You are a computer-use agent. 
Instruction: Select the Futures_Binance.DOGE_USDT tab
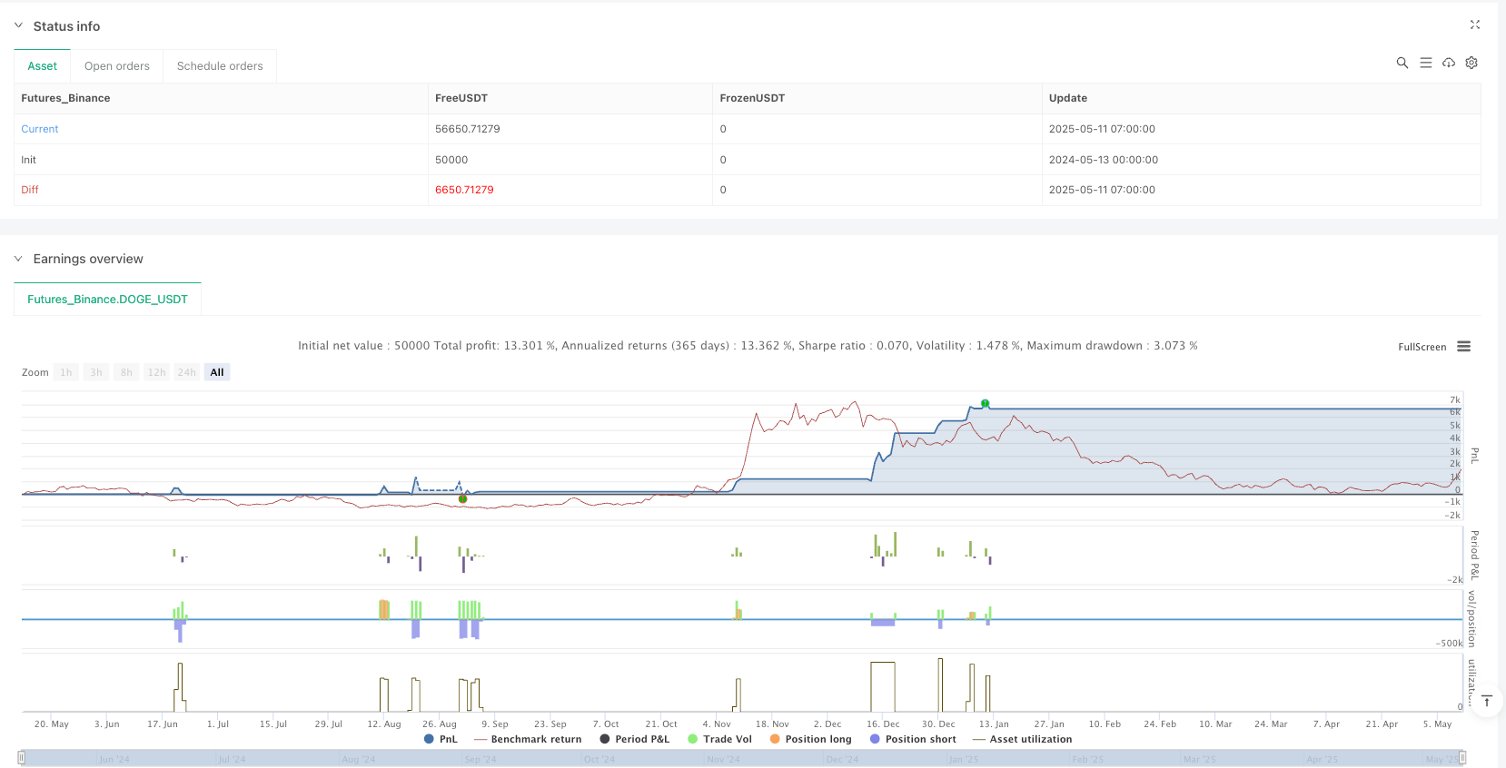coord(107,300)
